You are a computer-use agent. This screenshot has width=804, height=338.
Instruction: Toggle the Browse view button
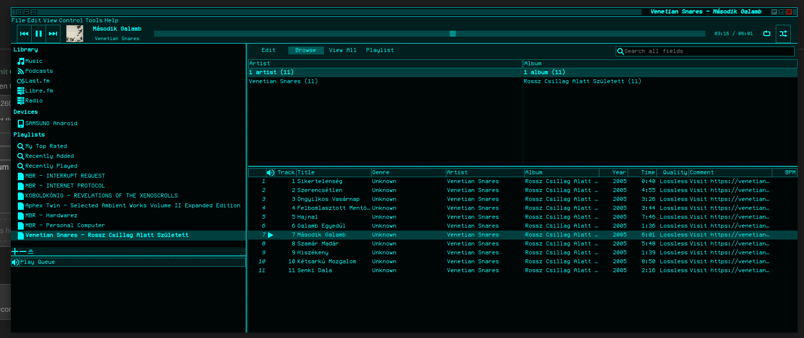[306, 50]
